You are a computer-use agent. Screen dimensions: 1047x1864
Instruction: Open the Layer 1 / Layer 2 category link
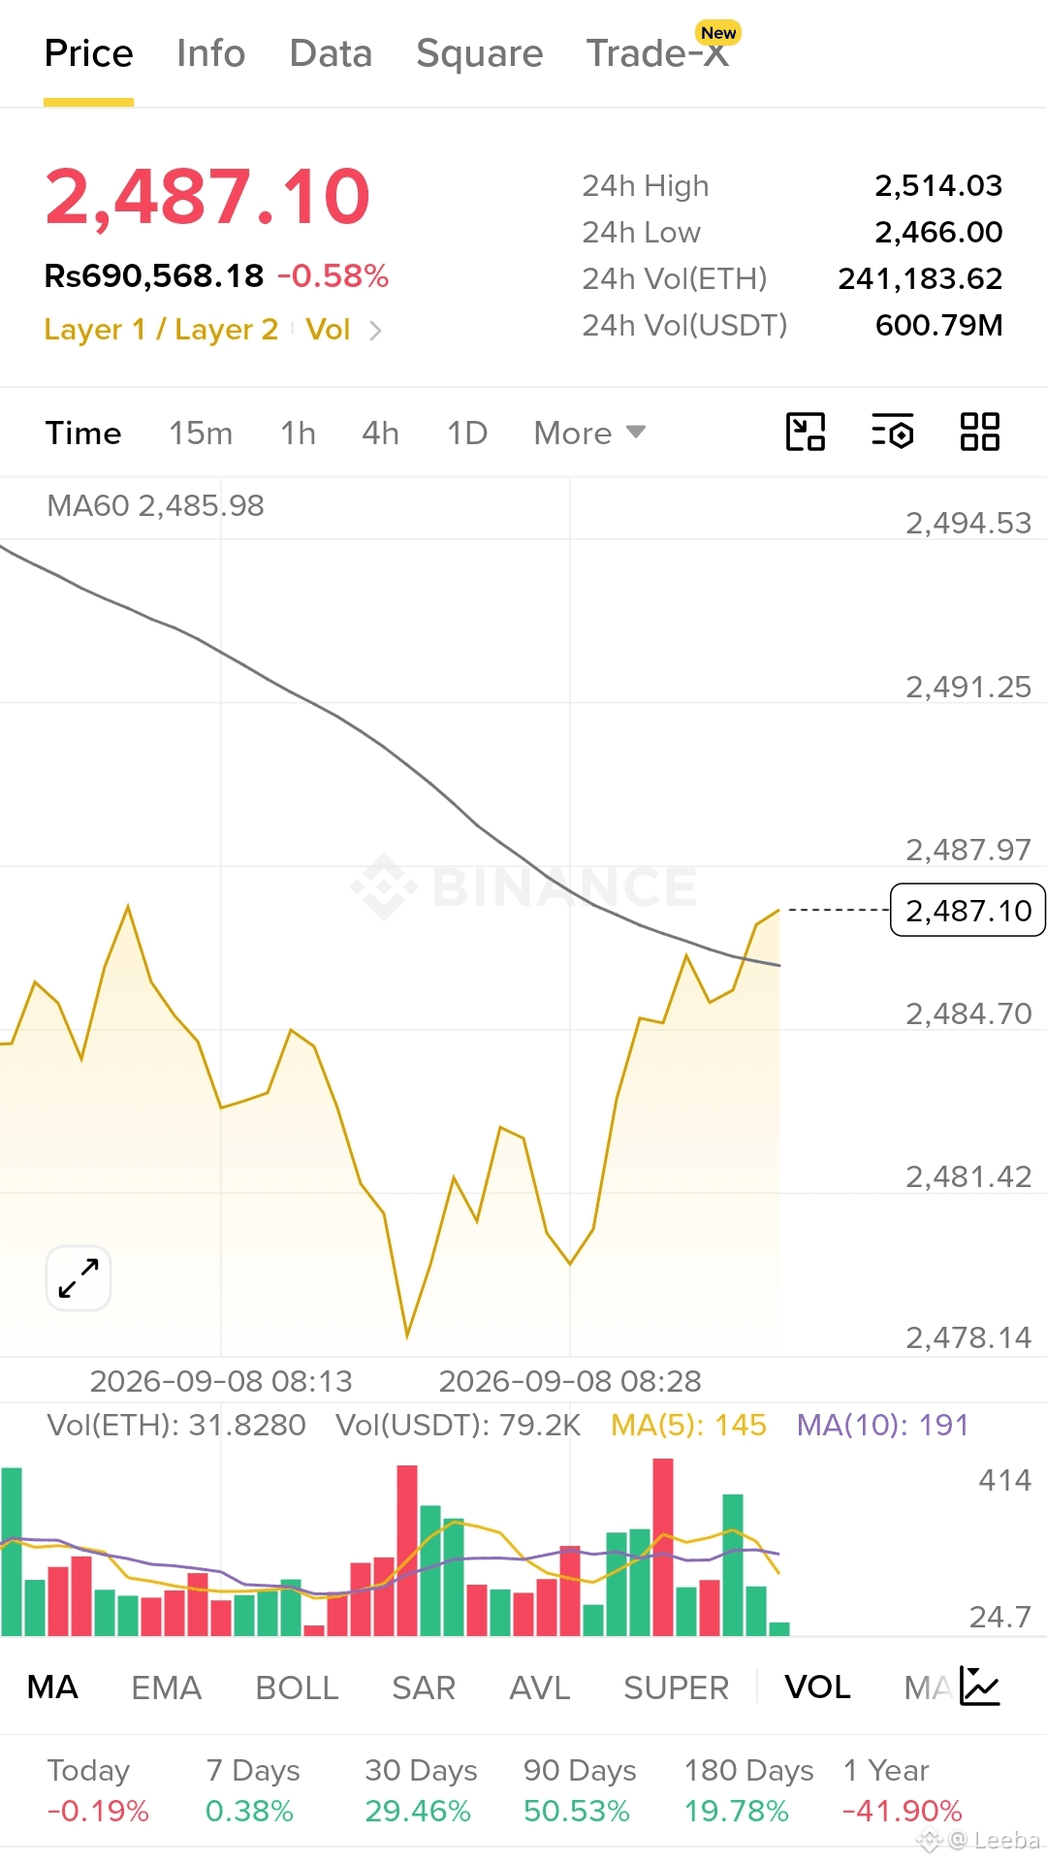[161, 330]
